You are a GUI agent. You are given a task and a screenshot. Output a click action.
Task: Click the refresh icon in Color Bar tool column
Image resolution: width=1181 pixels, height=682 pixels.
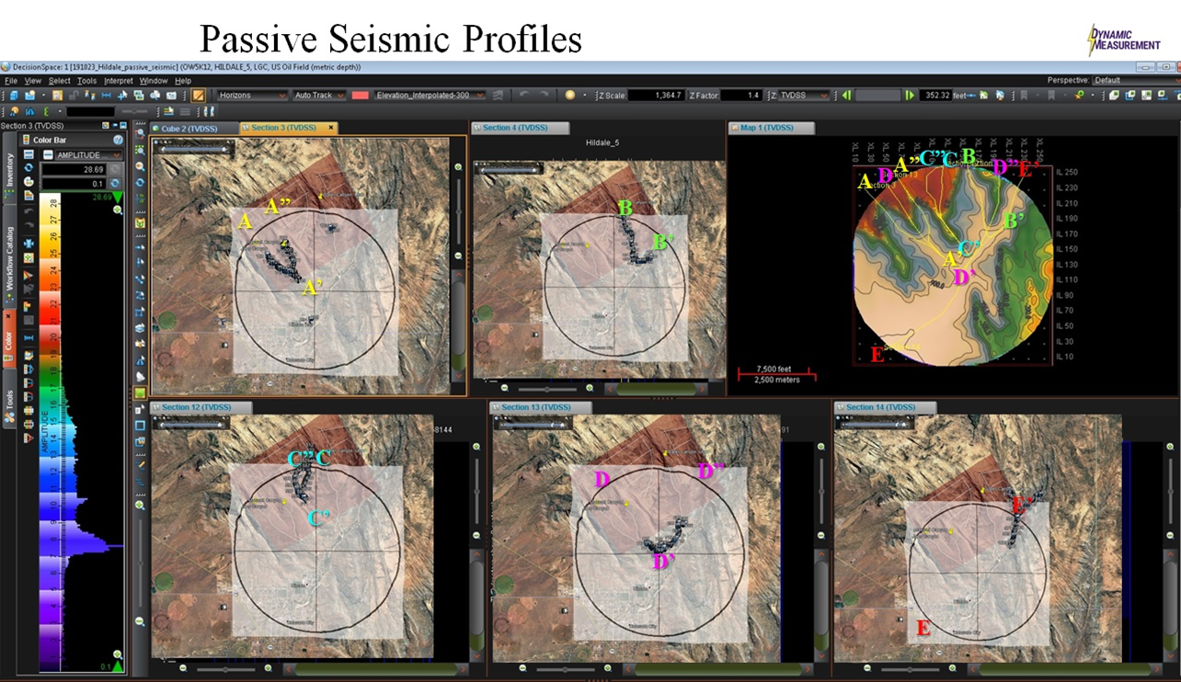pos(29,168)
